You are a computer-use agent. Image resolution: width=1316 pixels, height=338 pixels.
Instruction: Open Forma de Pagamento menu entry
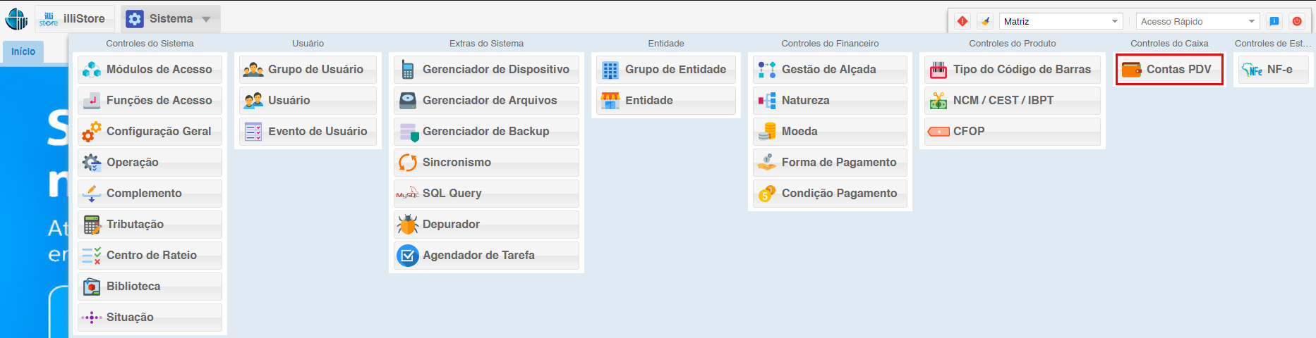coord(830,163)
